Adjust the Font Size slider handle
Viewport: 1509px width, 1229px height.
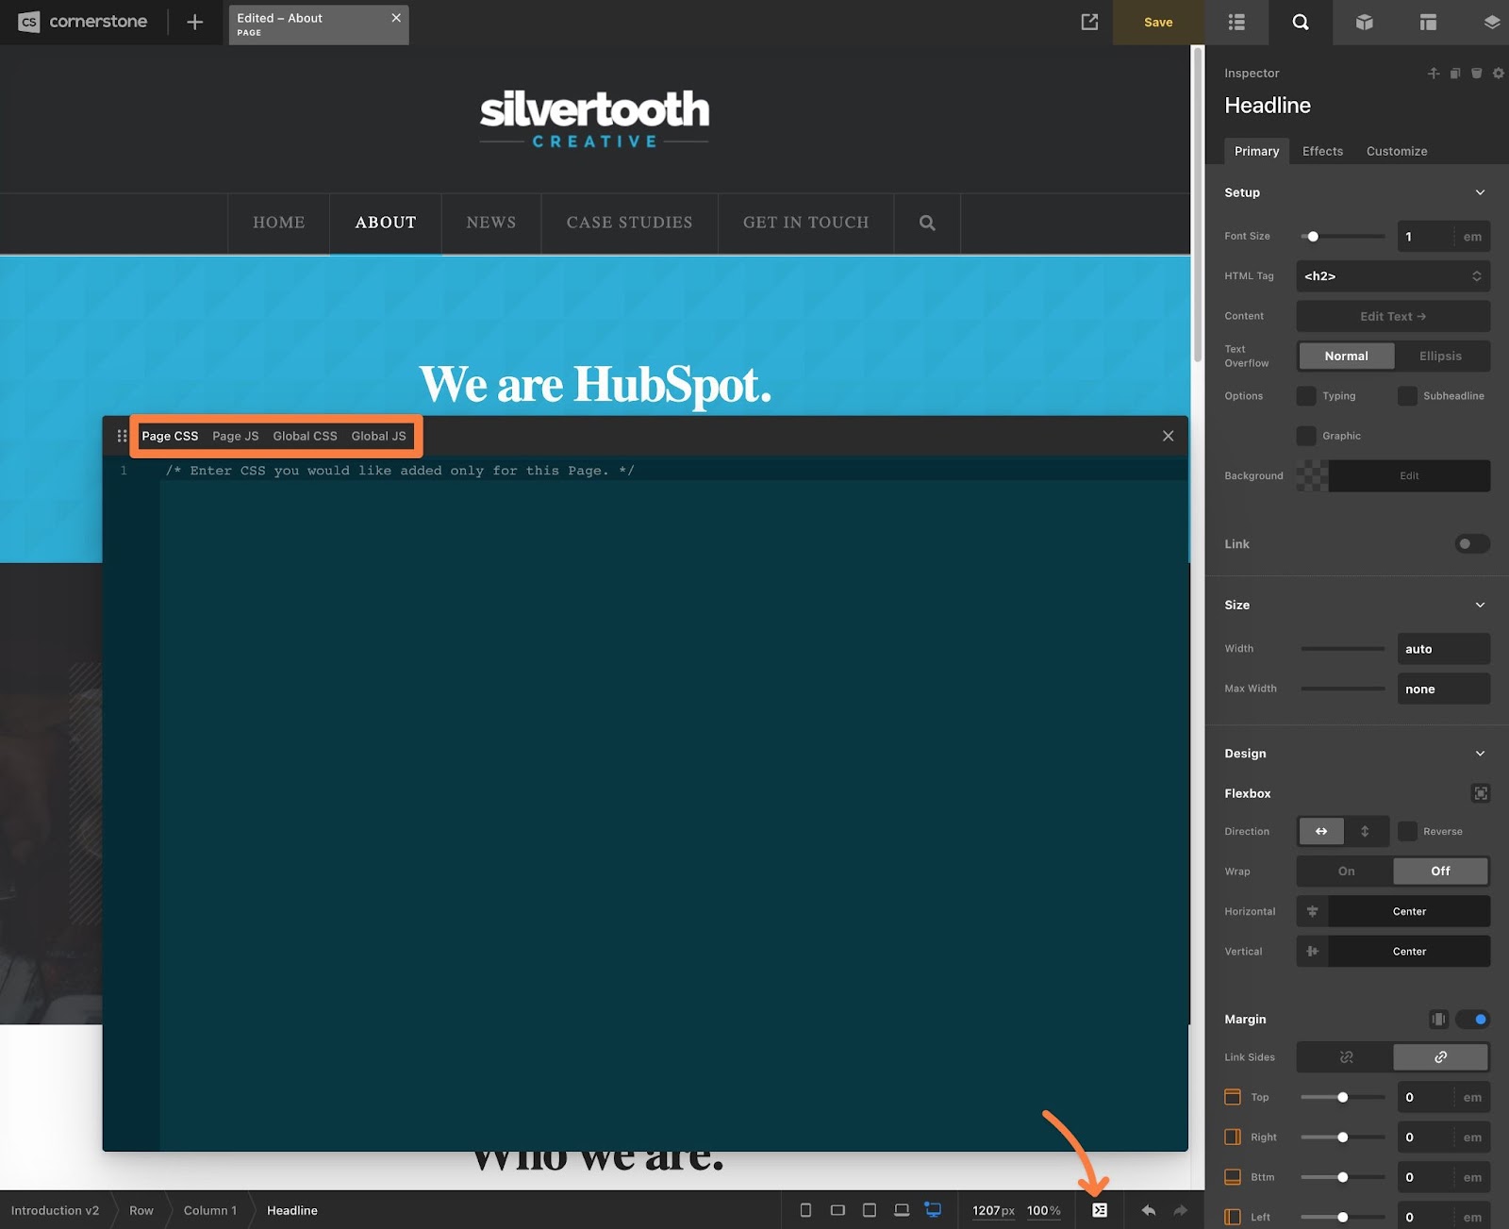[x=1313, y=237]
